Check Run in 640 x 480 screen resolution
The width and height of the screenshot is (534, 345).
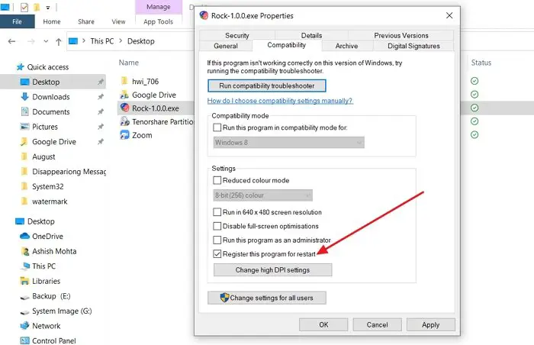click(217, 212)
